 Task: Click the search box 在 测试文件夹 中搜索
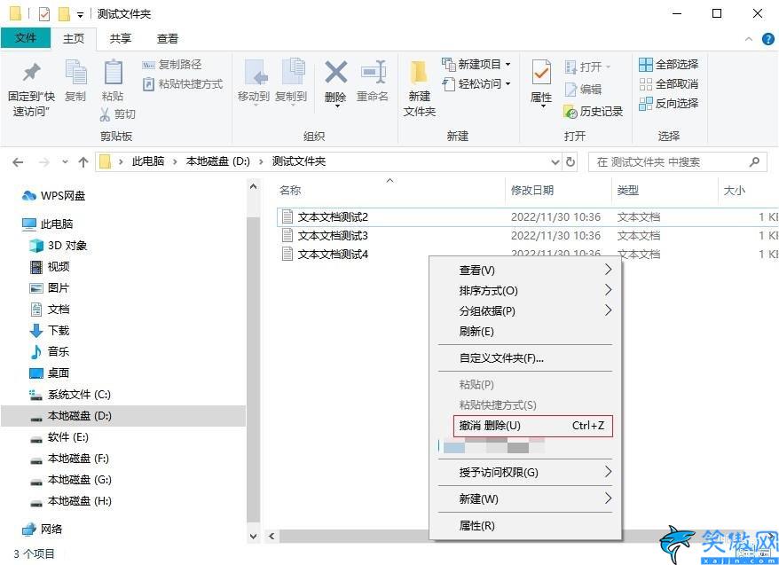click(x=678, y=161)
